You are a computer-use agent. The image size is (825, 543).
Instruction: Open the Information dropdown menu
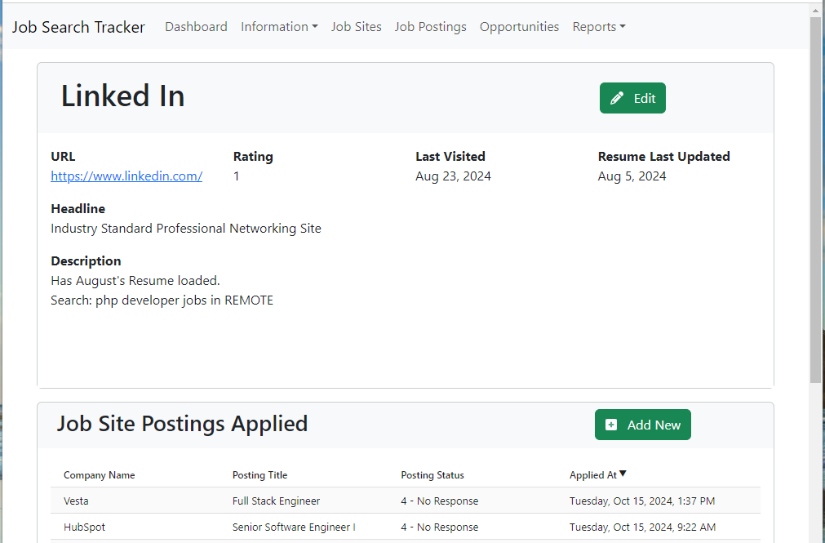[279, 27]
